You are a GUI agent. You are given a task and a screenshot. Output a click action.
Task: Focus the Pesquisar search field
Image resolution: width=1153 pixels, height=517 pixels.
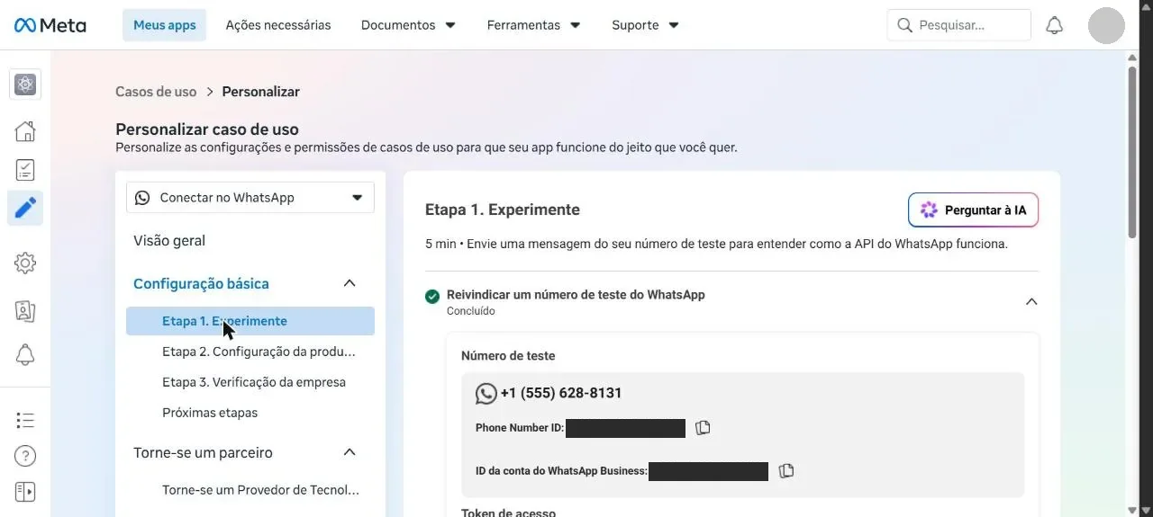959,25
